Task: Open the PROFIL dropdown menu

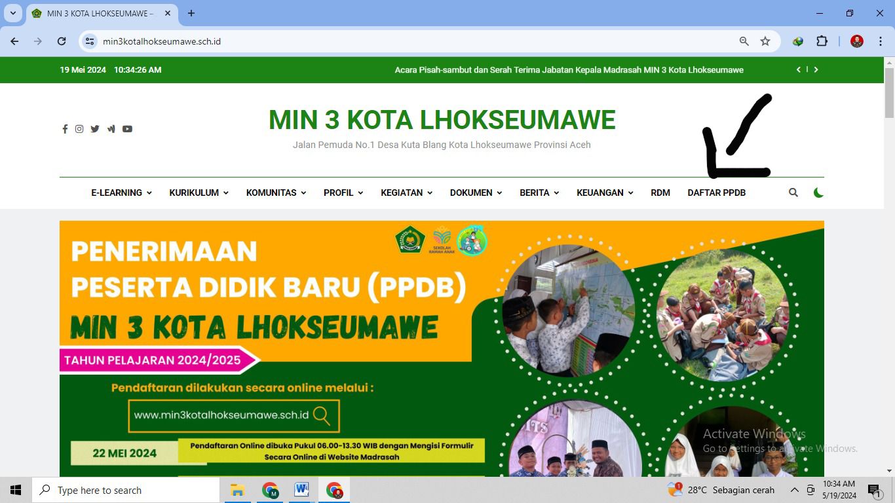Action: tap(343, 193)
